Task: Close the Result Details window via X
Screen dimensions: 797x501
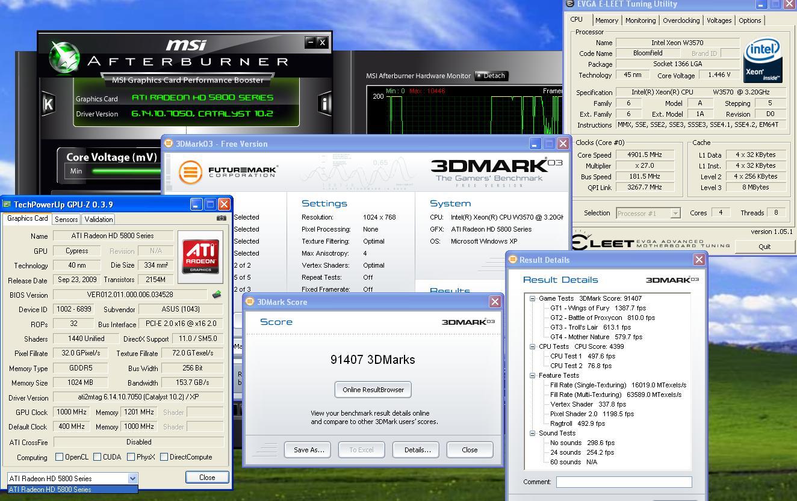Action: click(699, 260)
